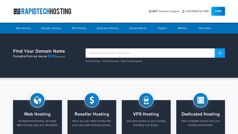The height and width of the screenshot is (134, 238).
Task: Click the Dedicated Hosting card title
Action: tap(200, 114)
